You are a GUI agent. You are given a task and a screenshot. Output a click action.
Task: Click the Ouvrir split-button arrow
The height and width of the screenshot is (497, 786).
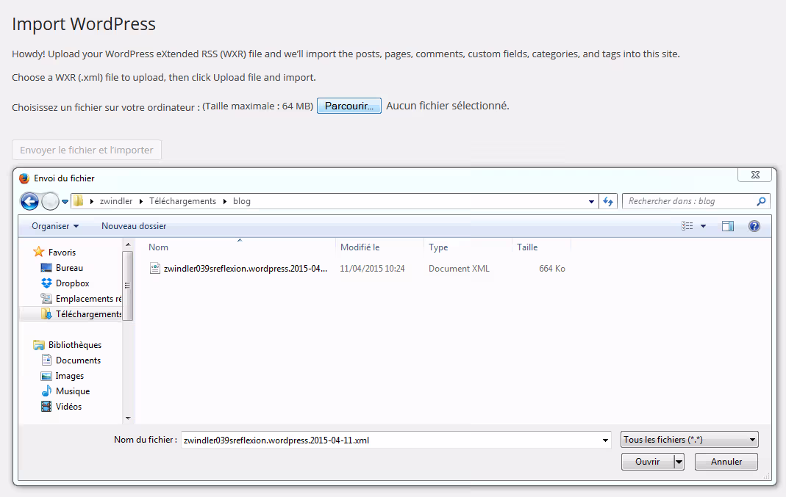point(679,462)
